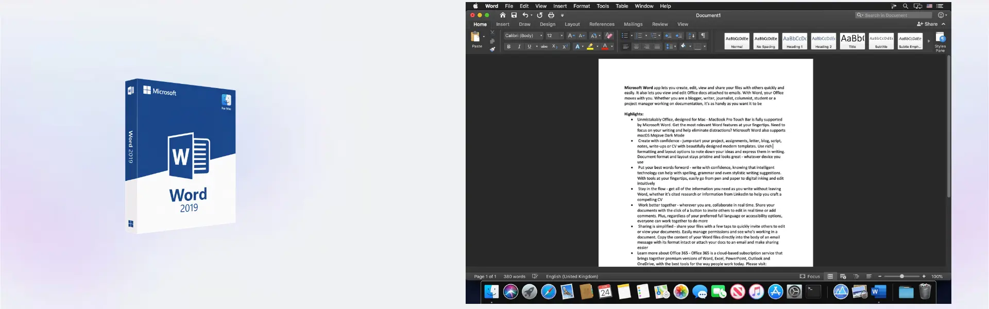Click the red font color button
The width and height of the screenshot is (989, 309).
point(605,46)
